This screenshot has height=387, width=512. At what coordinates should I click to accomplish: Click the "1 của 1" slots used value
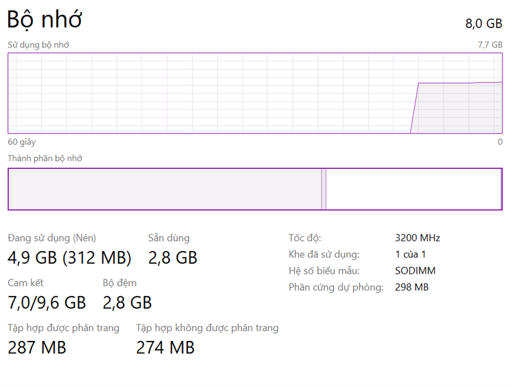(x=411, y=255)
